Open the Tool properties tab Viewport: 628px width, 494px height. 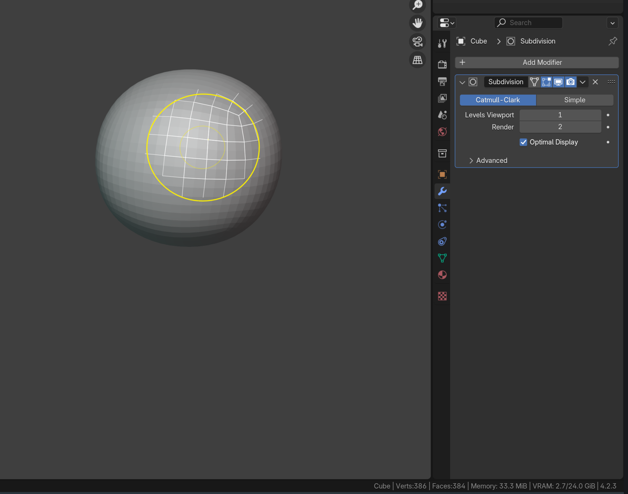[x=442, y=43]
